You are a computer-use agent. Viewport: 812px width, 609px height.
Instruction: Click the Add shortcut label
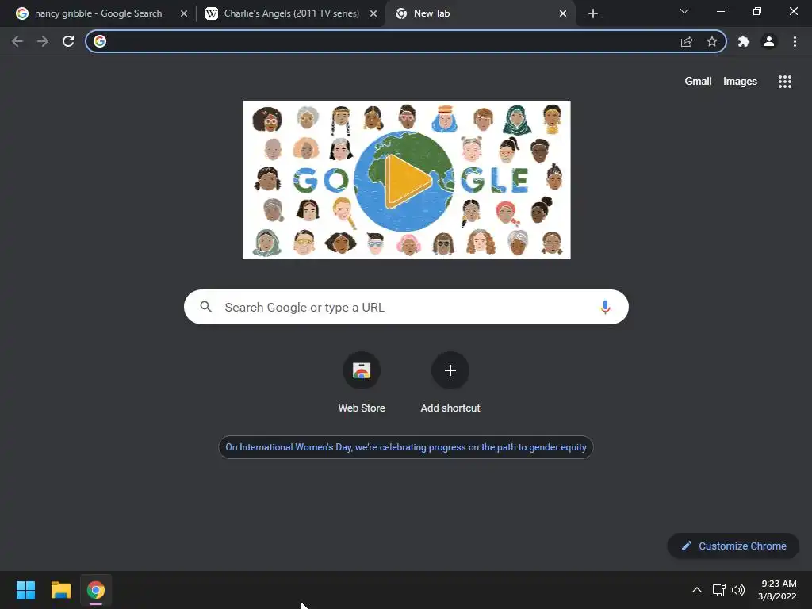pos(450,408)
